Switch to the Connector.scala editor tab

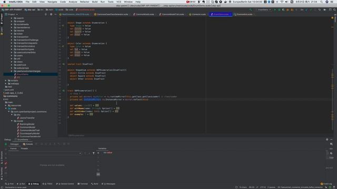(x=197, y=14)
